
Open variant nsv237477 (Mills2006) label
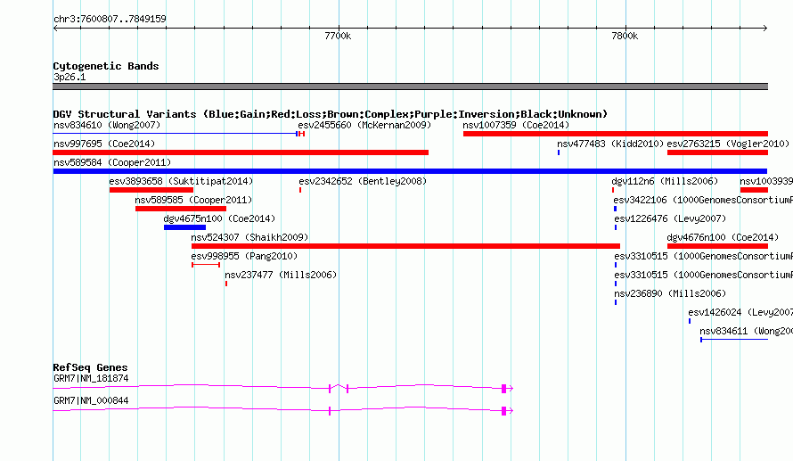281,275
